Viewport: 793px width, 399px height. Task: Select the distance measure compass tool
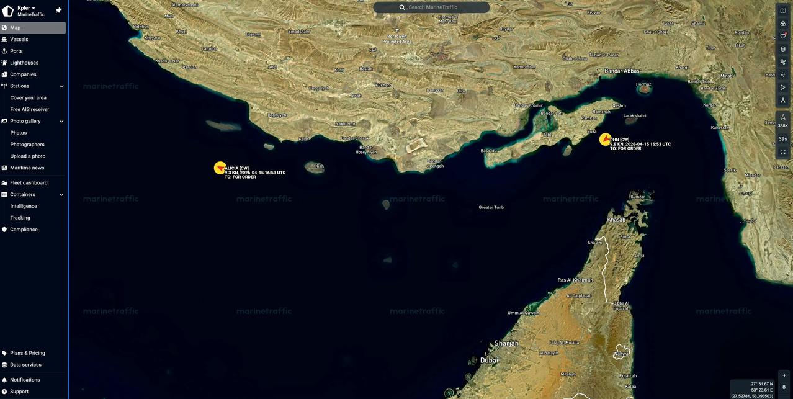783,100
